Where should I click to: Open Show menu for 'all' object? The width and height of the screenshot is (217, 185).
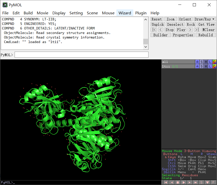(x=202, y=62)
